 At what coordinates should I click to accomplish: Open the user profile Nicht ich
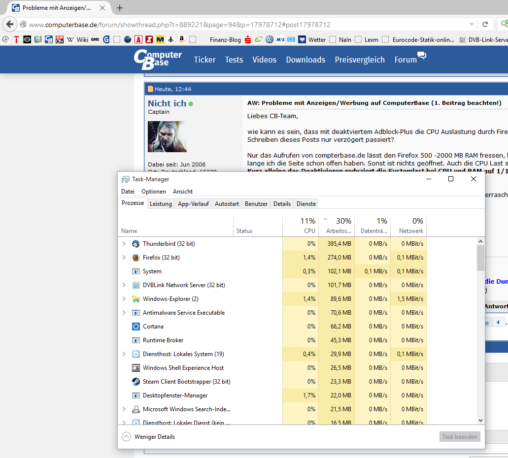pos(167,103)
